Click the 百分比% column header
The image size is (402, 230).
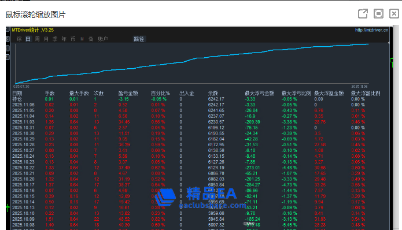point(160,93)
